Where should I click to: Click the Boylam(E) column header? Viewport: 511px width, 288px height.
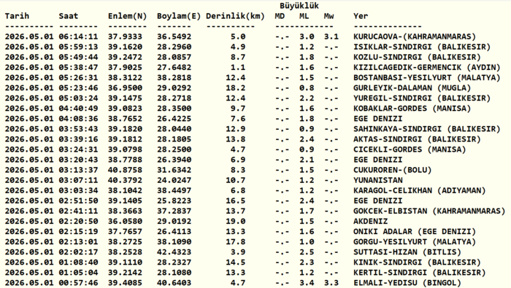tap(179, 16)
